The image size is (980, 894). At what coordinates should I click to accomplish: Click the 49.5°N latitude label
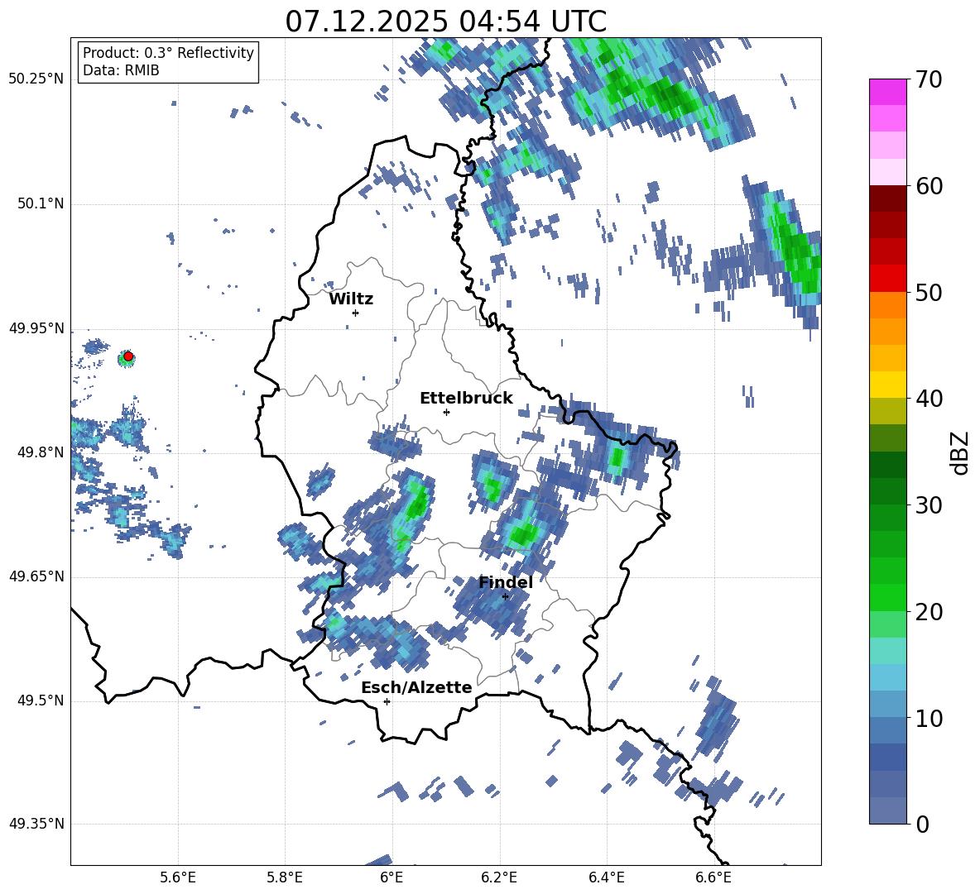coord(41,700)
